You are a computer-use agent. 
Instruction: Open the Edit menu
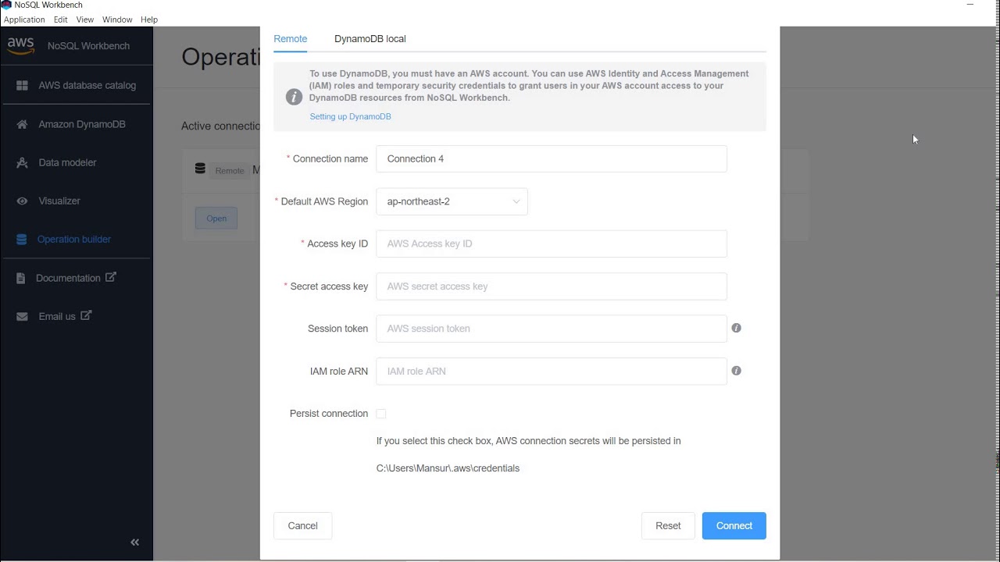(x=60, y=20)
